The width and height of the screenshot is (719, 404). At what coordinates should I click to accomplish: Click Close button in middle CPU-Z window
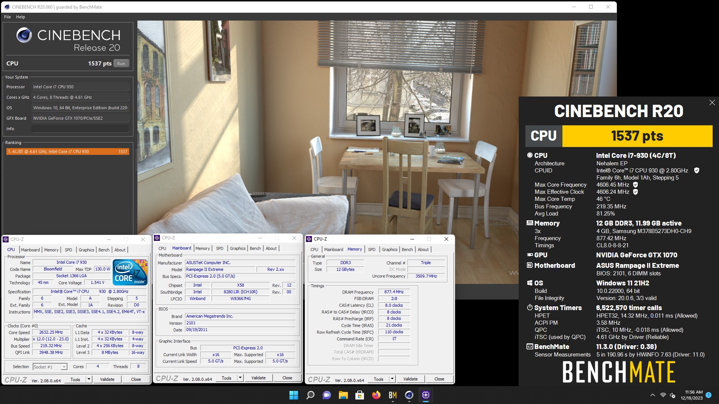pyautogui.click(x=287, y=378)
